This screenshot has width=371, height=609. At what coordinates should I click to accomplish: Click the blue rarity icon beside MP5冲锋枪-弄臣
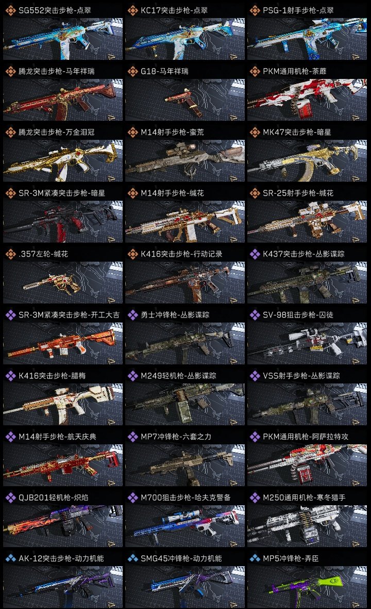point(255,558)
